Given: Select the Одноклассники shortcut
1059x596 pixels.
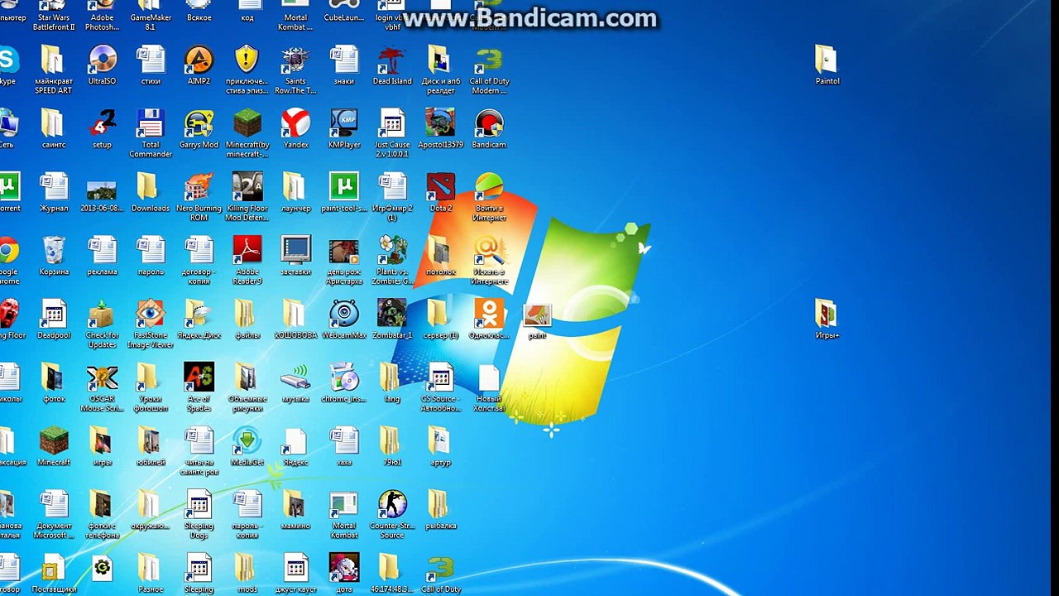Looking at the screenshot, I should tap(489, 320).
